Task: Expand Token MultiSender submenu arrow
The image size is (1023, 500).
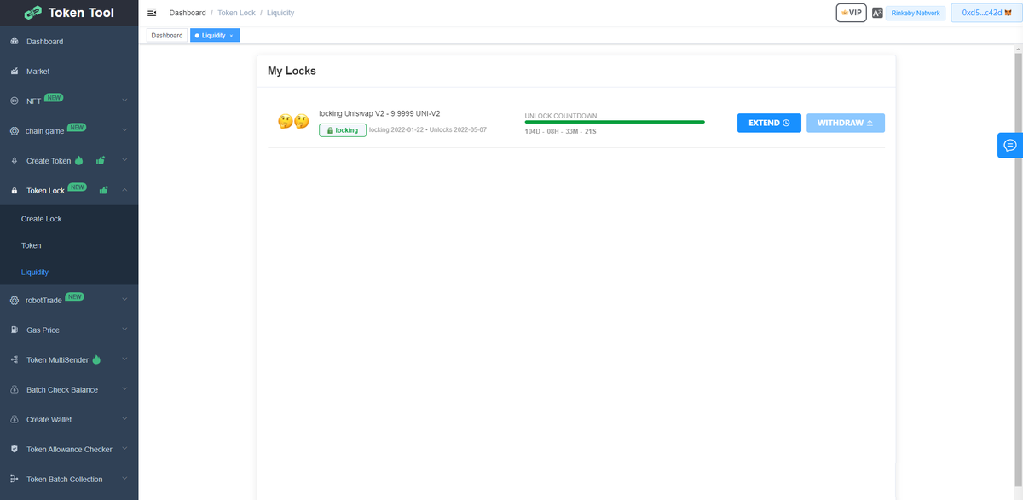Action: pos(124,359)
